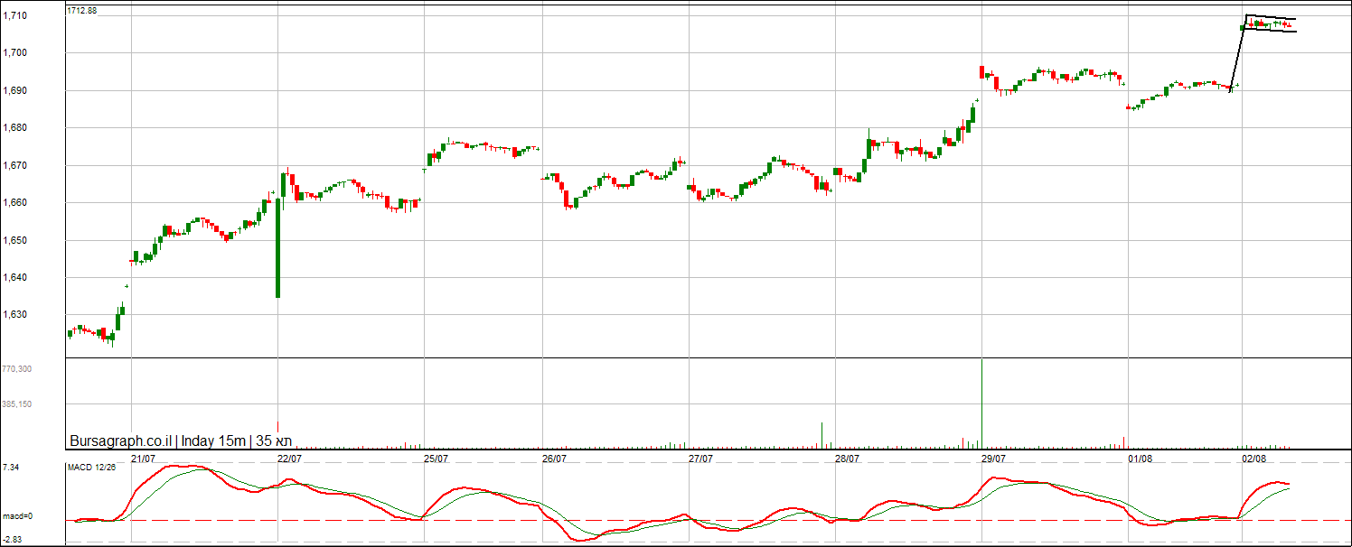The width and height of the screenshot is (1352, 547).
Task: Click the 770,300 volume axis label
Action: click(x=17, y=369)
